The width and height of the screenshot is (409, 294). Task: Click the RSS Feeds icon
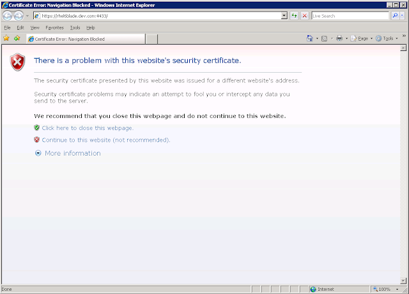324,38
